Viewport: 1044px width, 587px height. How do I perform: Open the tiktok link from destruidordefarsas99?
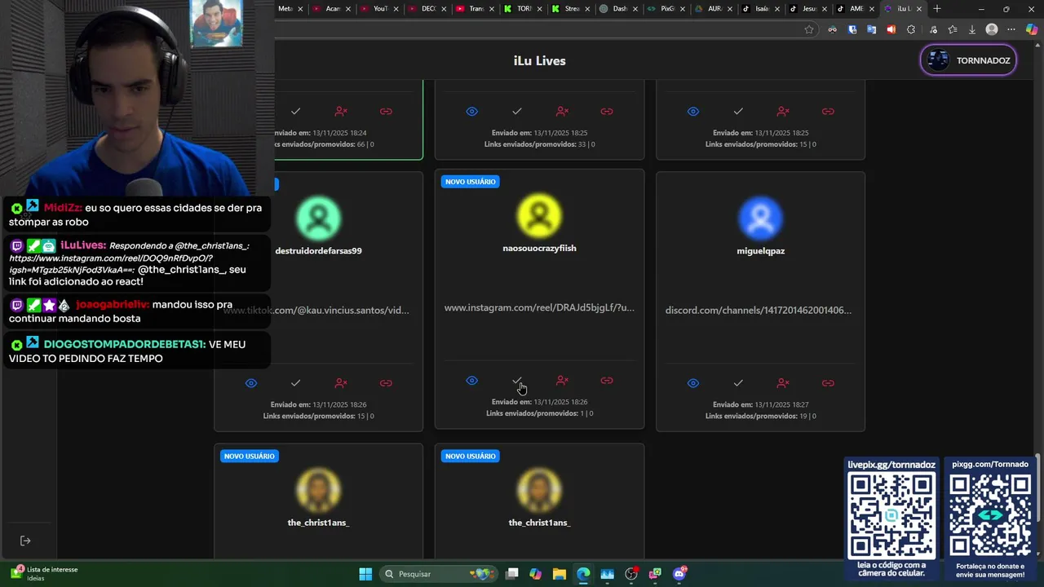(316, 310)
